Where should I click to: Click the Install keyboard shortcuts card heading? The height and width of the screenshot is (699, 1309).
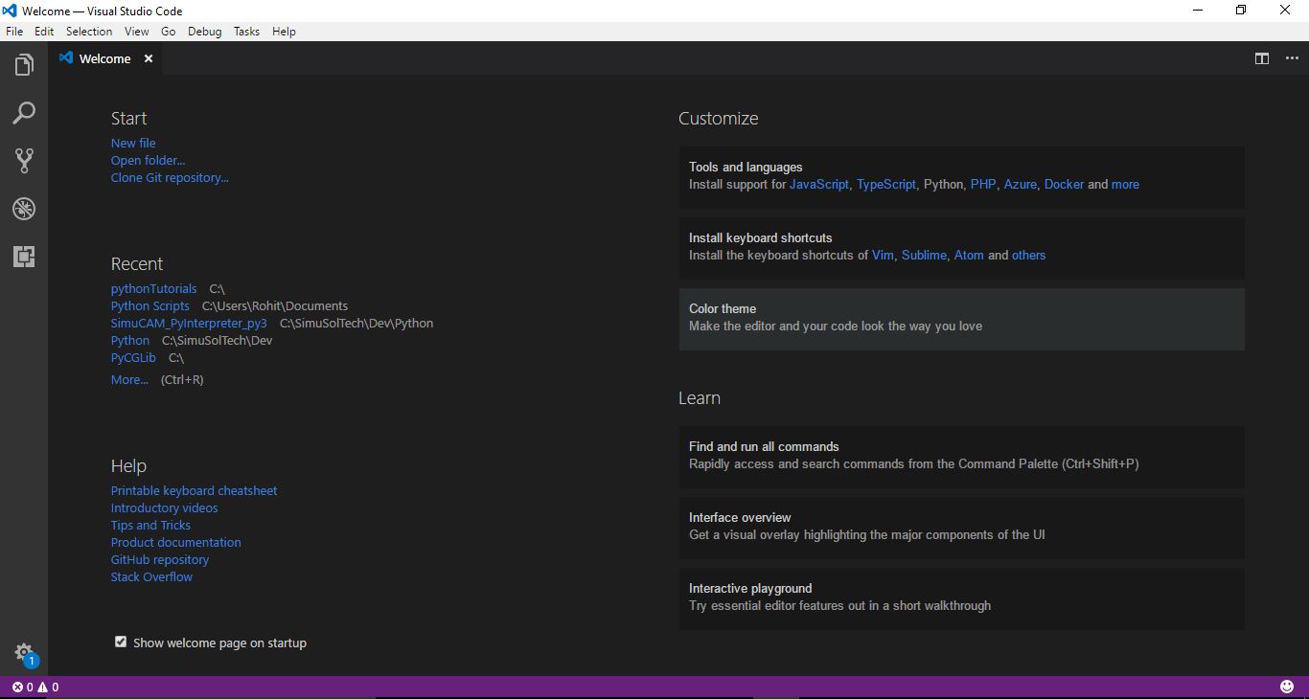(x=761, y=237)
